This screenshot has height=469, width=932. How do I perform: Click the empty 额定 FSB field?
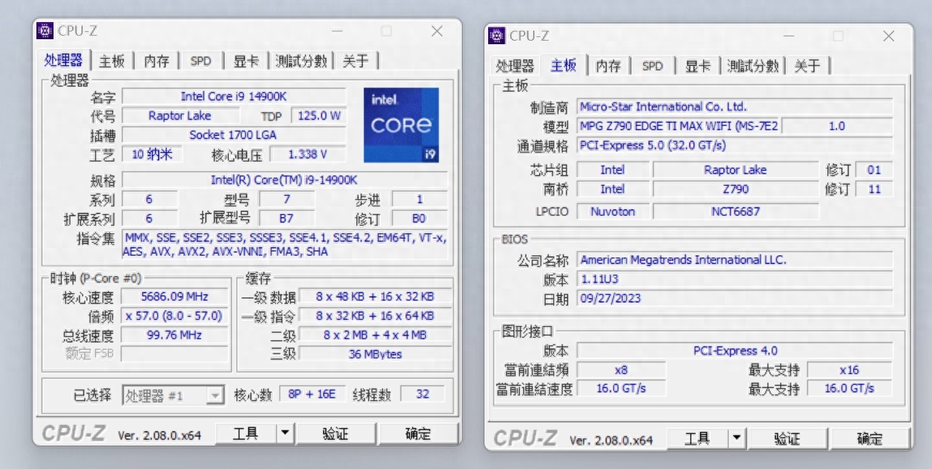175,354
